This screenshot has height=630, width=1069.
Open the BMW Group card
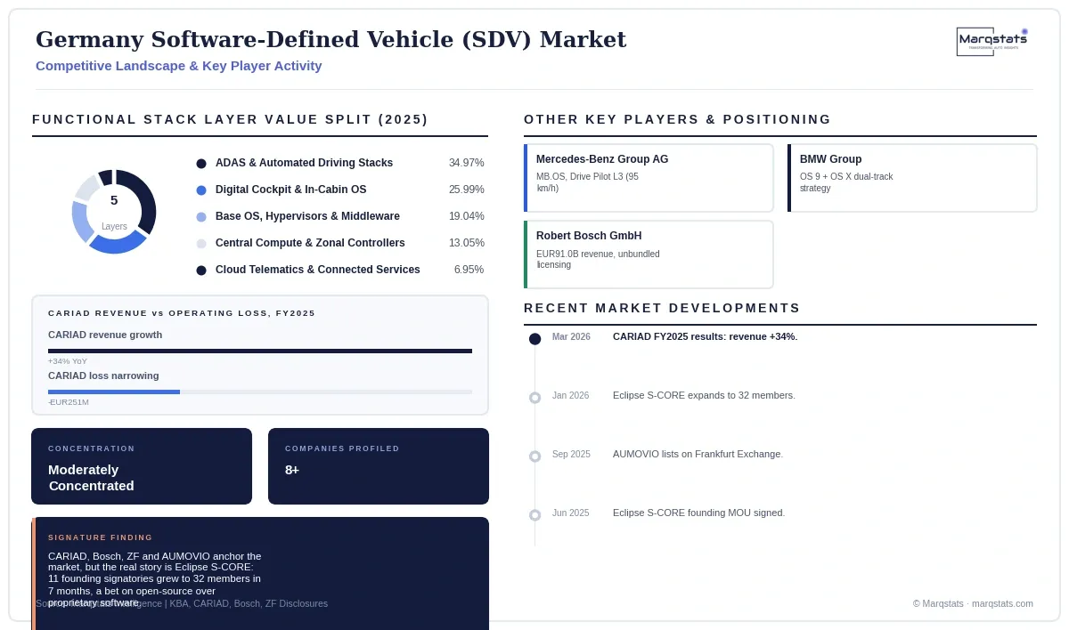pos(912,178)
